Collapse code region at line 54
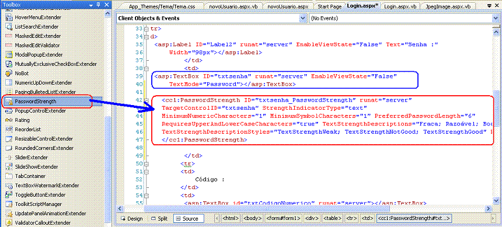 coord(147,195)
